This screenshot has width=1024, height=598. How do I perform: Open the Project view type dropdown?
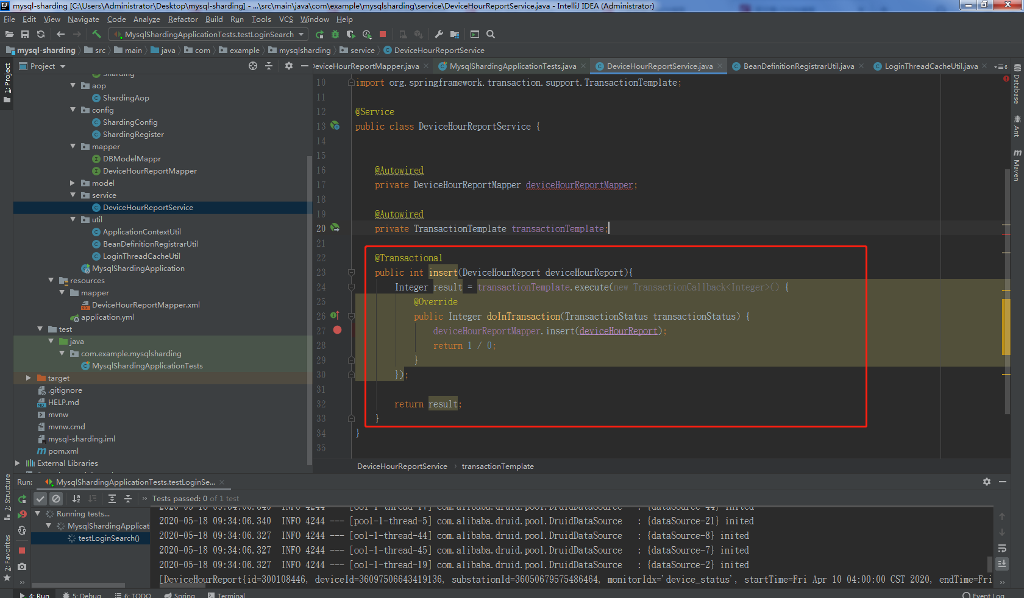point(43,66)
